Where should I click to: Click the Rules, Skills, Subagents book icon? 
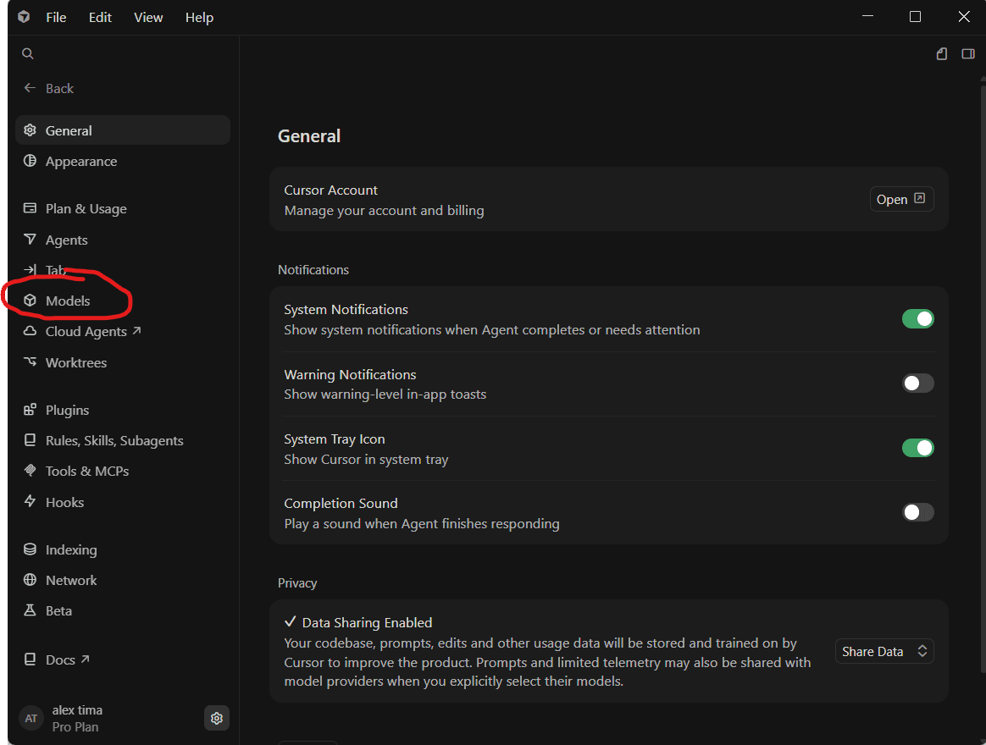(x=30, y=440)
